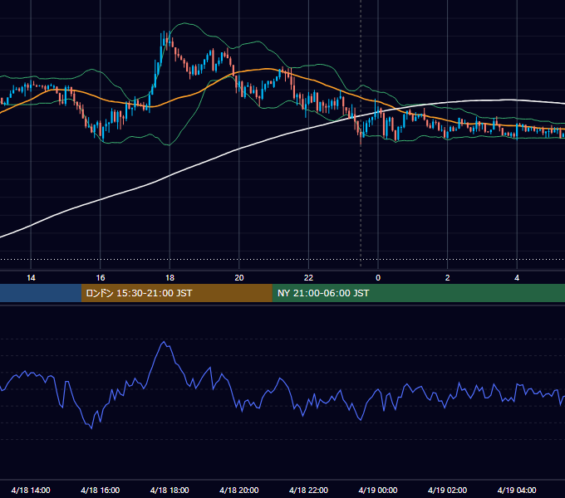The height and width of the screenshot is (498, 565).
Task: Click the hour label 4 on the time axis
Action: click(x=517, y=278)
